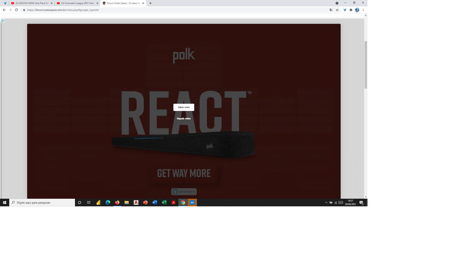Viewport: 470px width, 264px height.
Task: Close the Overwatch League tab
Action: [x=97, y=3]
